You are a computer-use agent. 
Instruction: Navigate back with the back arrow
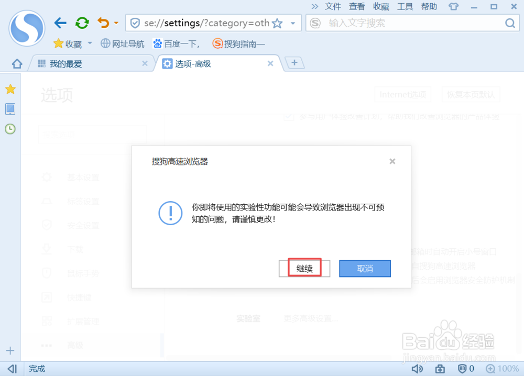pos(60,23)
